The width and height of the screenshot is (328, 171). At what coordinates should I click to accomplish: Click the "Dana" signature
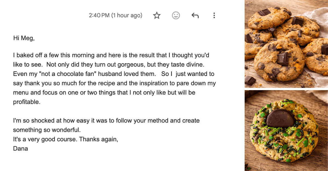click(20, 149)
